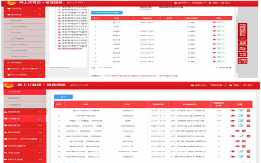The height and width of the screenshot is (163, 261).
Task: Open the 常见问题 floating button
Action: (243, 48)
